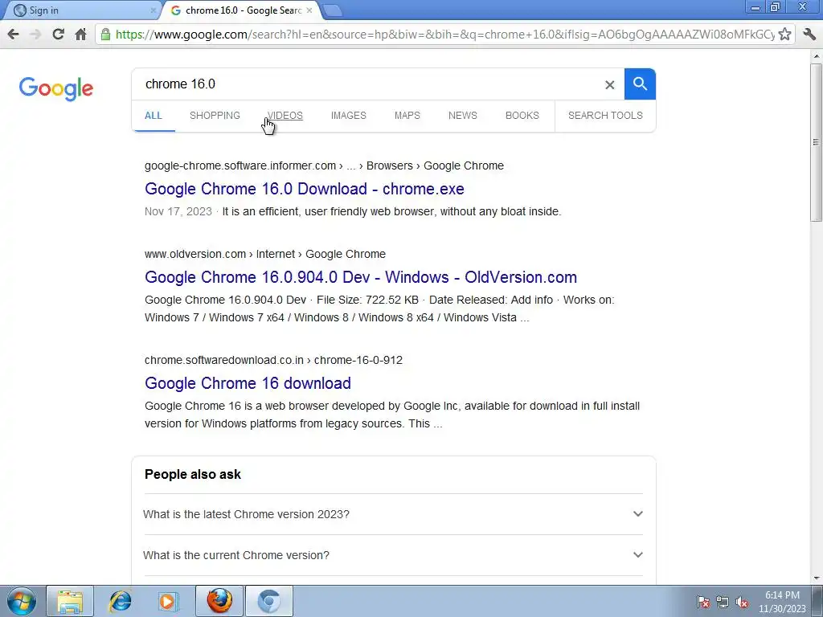Click the 'People also ask' heading
The width and height of the screenshot is (823, 617).
coord(193,474)
